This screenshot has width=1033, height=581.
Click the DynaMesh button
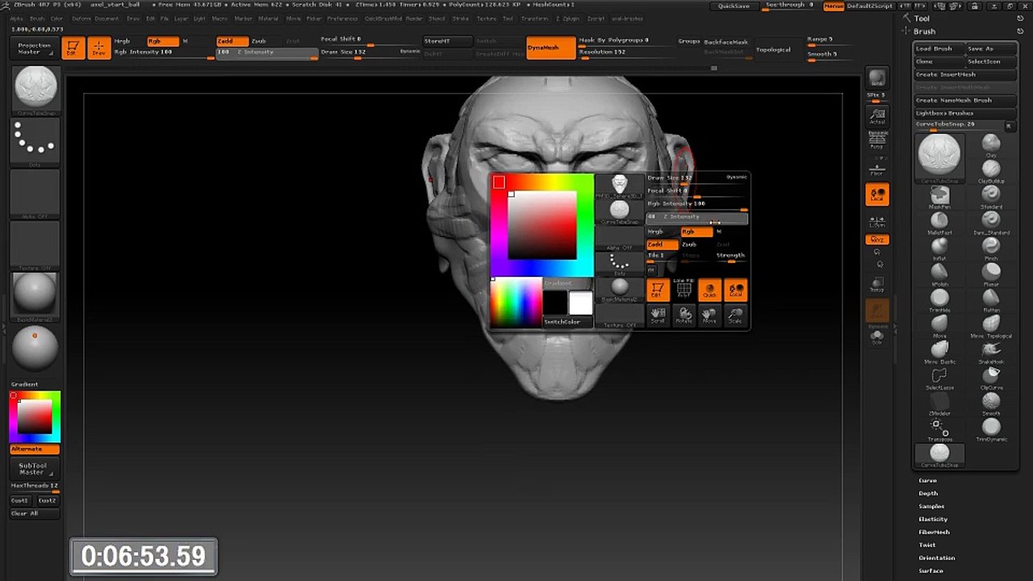pyautogui.click(x=550, y=48)
